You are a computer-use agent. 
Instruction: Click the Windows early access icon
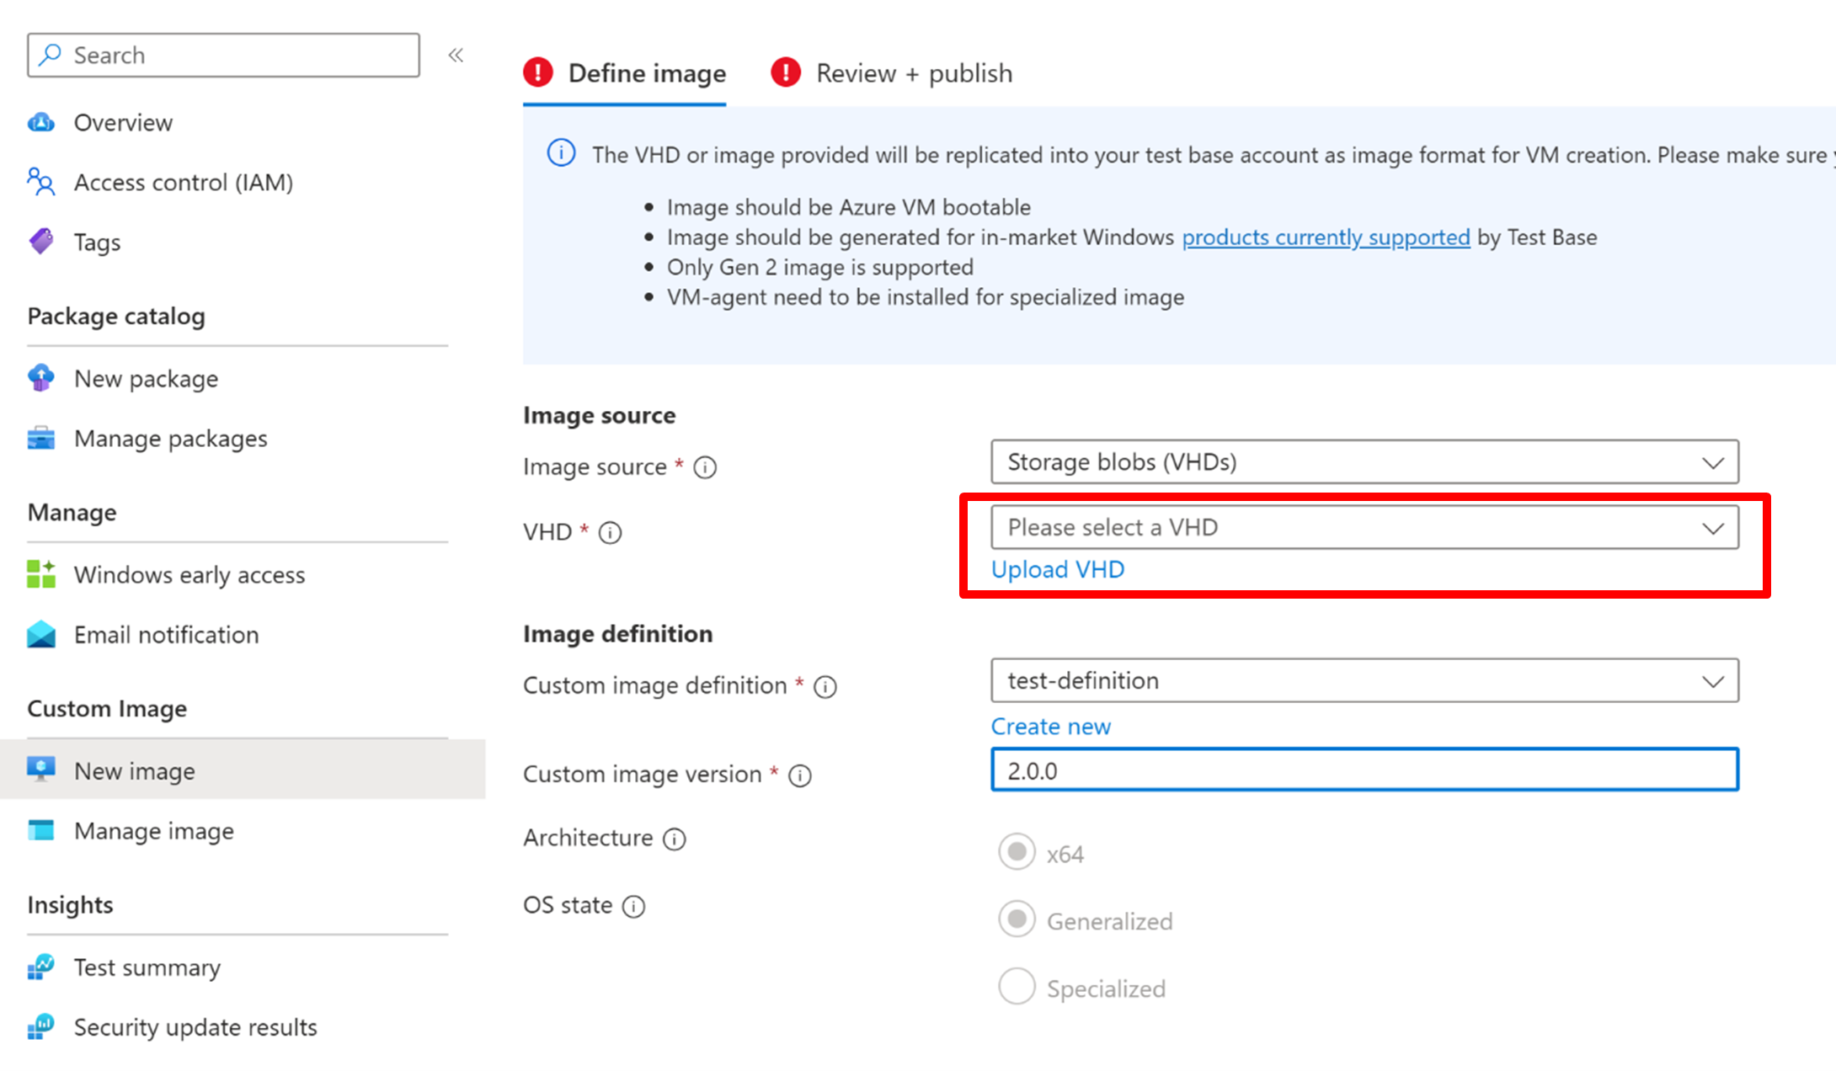click(x=41, y=574)
